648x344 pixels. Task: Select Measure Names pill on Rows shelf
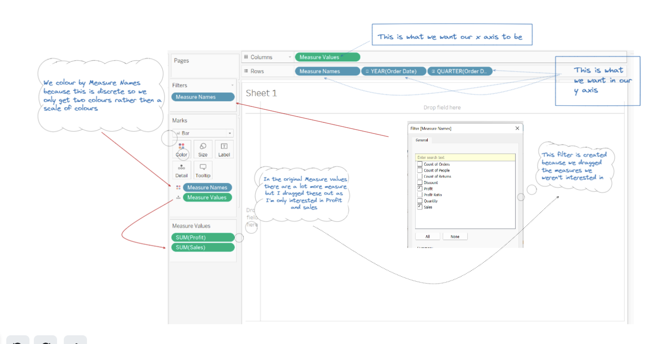point(328,71)
